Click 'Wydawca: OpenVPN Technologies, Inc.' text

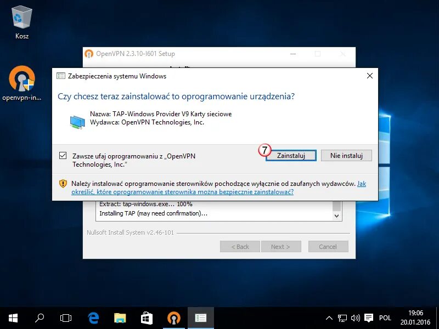(147, 122)
